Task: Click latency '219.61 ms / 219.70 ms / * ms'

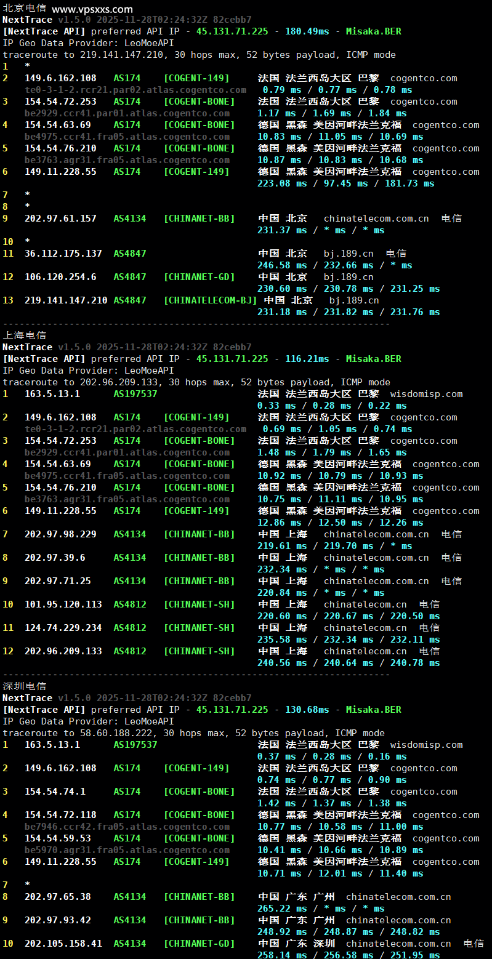Action: tap(335, 546)
